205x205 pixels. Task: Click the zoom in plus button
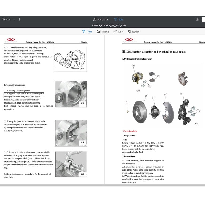20,19
